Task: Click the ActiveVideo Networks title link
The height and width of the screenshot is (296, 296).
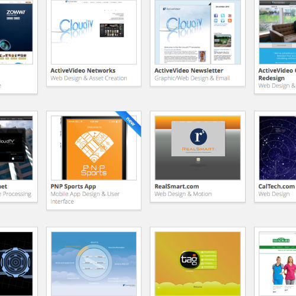Action: coord(83,70)
